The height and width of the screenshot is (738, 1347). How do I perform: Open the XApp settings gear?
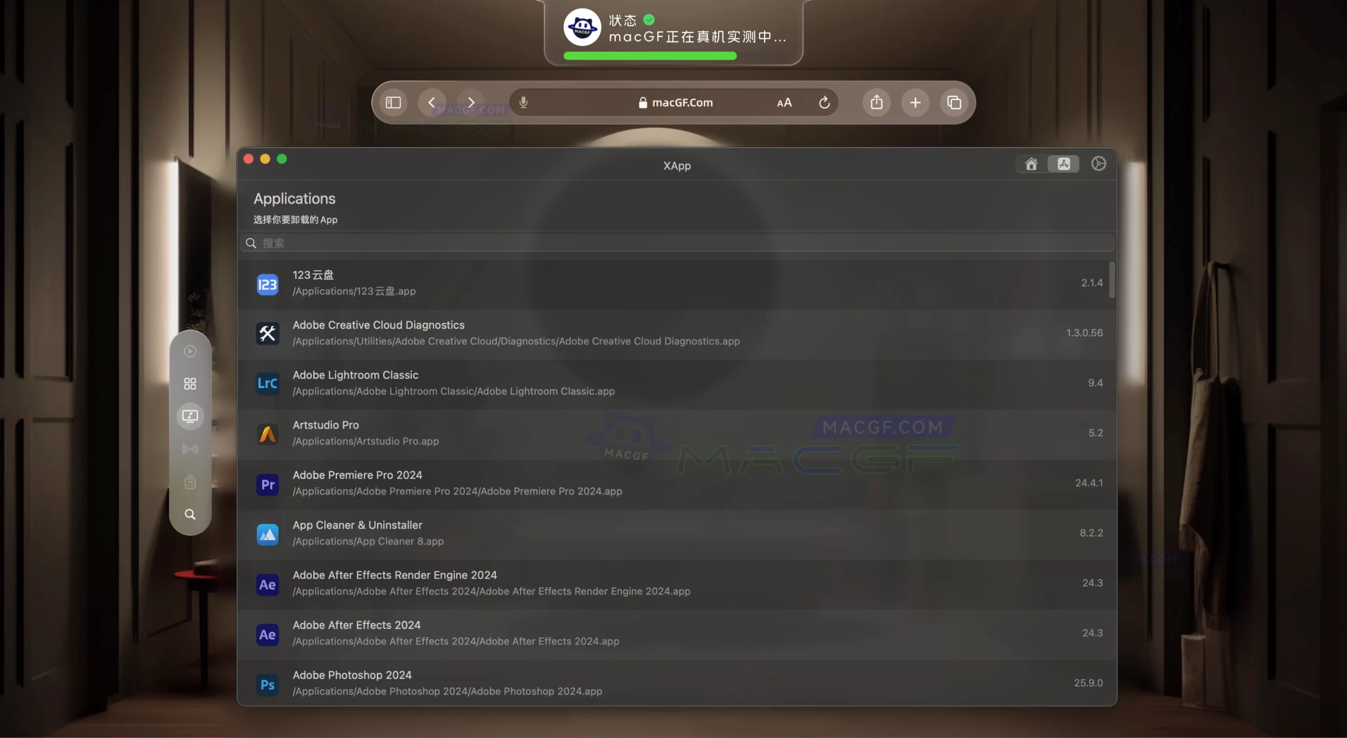[1099, 163]
